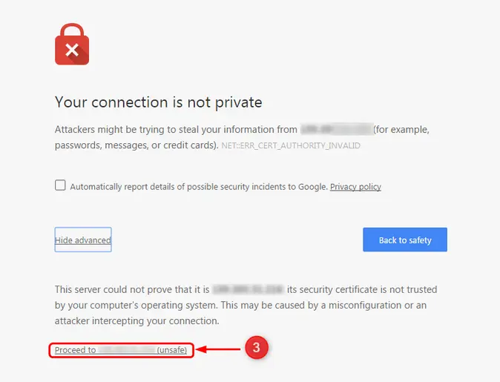Click the white X inside the padlock

point(72,50)
